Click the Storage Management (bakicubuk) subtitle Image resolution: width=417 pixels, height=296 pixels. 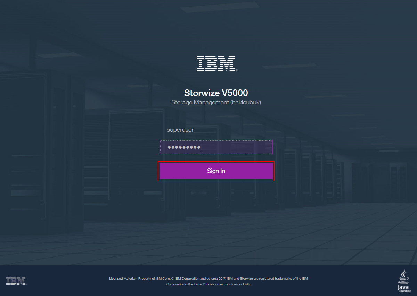216,103
